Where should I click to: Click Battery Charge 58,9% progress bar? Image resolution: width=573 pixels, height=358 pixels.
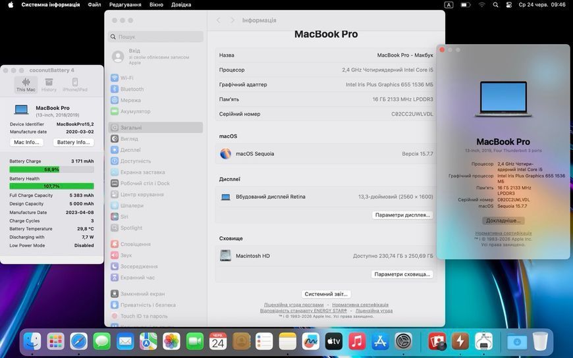[x=51, y=170]
